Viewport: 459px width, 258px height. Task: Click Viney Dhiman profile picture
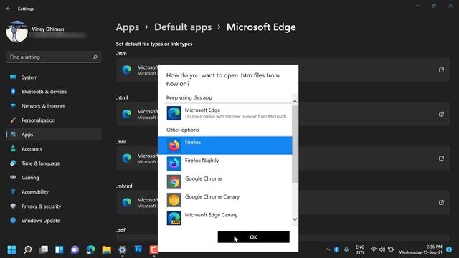17,32
